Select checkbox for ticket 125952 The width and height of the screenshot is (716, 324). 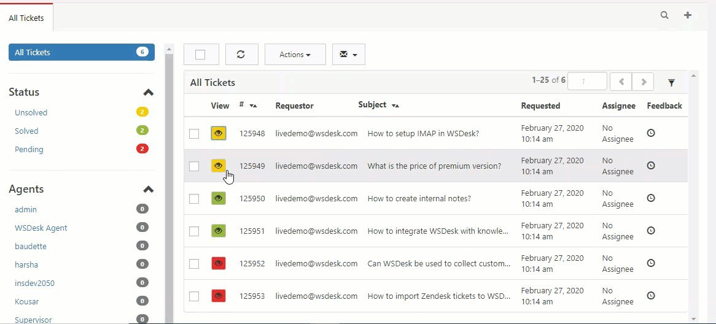pyautogui.click(x=194, y=264)
